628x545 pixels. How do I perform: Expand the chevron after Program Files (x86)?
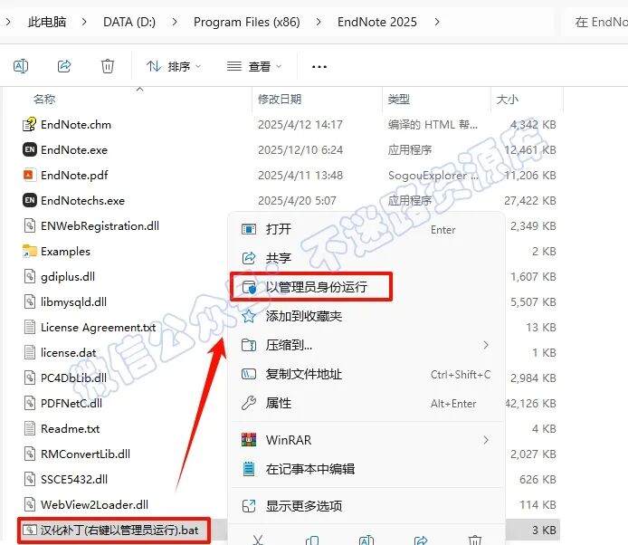319,22
